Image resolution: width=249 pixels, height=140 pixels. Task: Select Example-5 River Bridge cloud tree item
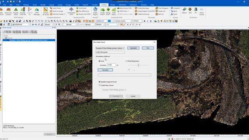[x=29, y=40]
